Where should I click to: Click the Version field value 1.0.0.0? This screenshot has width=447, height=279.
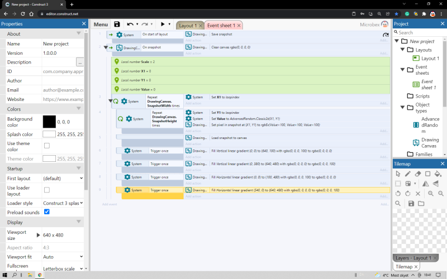(63, 53)
